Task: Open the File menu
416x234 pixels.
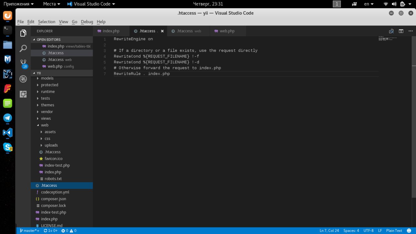Action: pos(20,21)
